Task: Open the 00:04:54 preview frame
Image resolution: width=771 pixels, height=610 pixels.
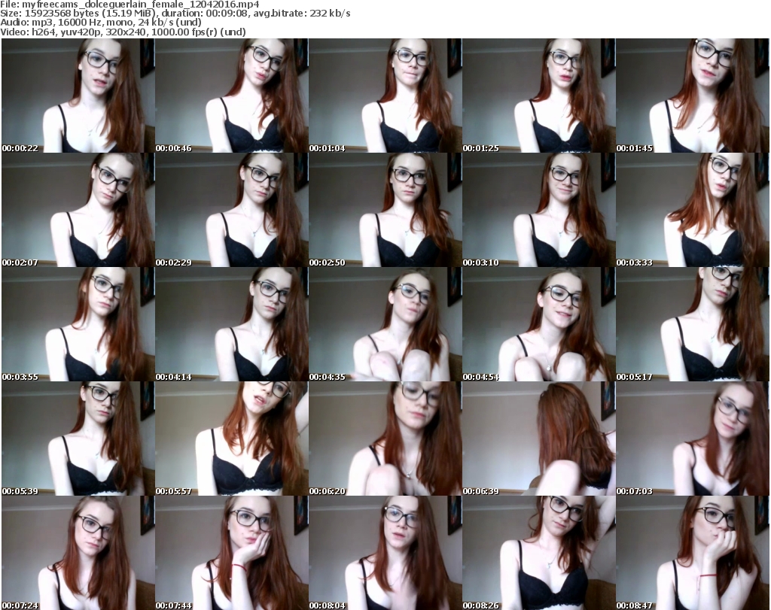Action: click(539, 325)
